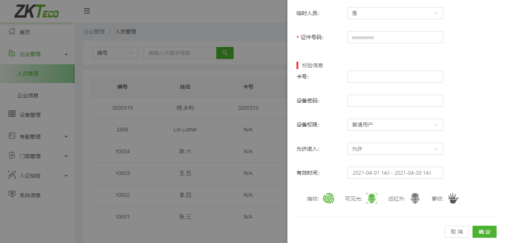506x243 pixels.
Task: Click the 校验信息 section heading
Action: [x=312, y=65]
